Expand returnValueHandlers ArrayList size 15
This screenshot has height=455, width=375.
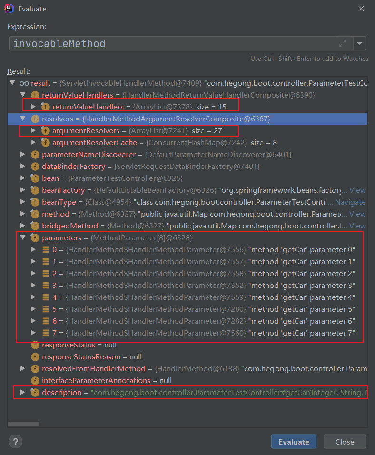click(33, 107)
